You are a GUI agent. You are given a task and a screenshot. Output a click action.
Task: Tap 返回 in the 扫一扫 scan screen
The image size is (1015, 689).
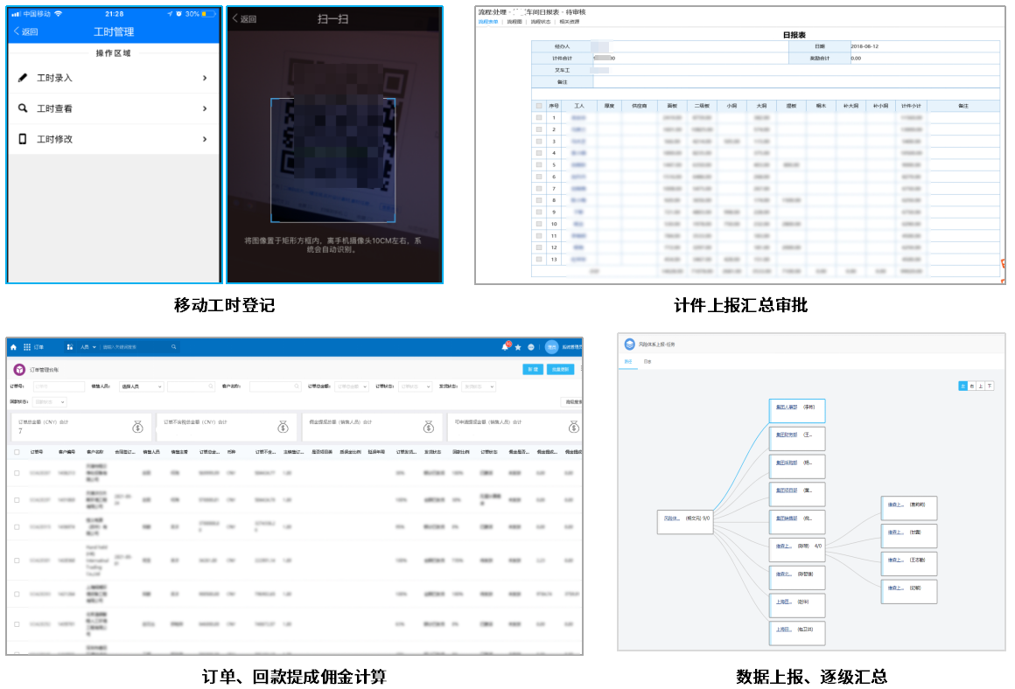[245, 18]
